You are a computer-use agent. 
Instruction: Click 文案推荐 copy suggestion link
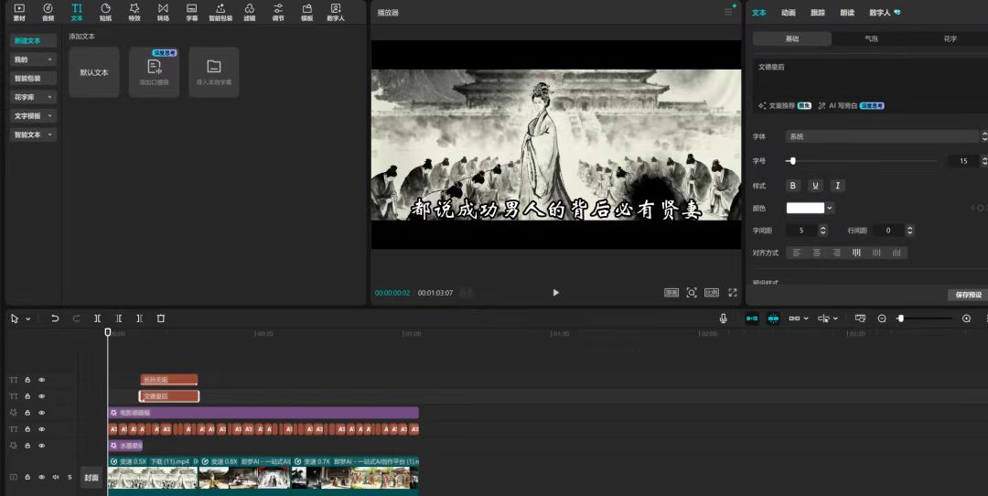point(784,106)
